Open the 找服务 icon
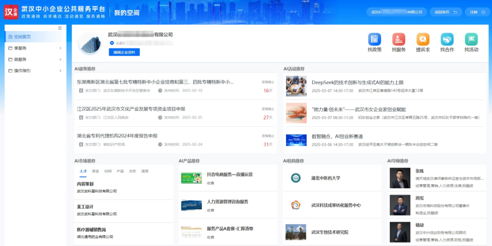Image resolution: width=492 pixels, height=246 pixels. (x=399, y=39)
